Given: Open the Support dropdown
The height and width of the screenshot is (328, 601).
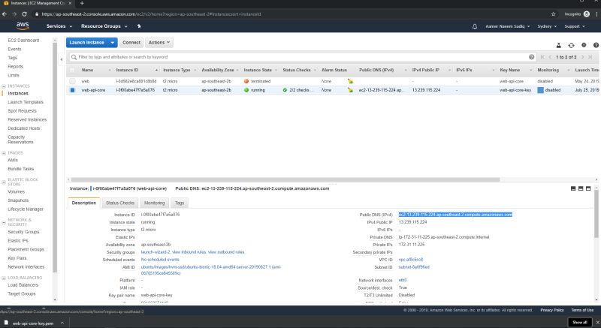Looking at the screenshot, I should pos(575,26).
